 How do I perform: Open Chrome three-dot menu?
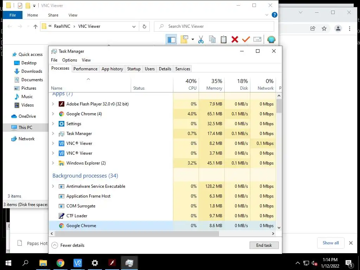pyautogui.click(x=349, y=28)
